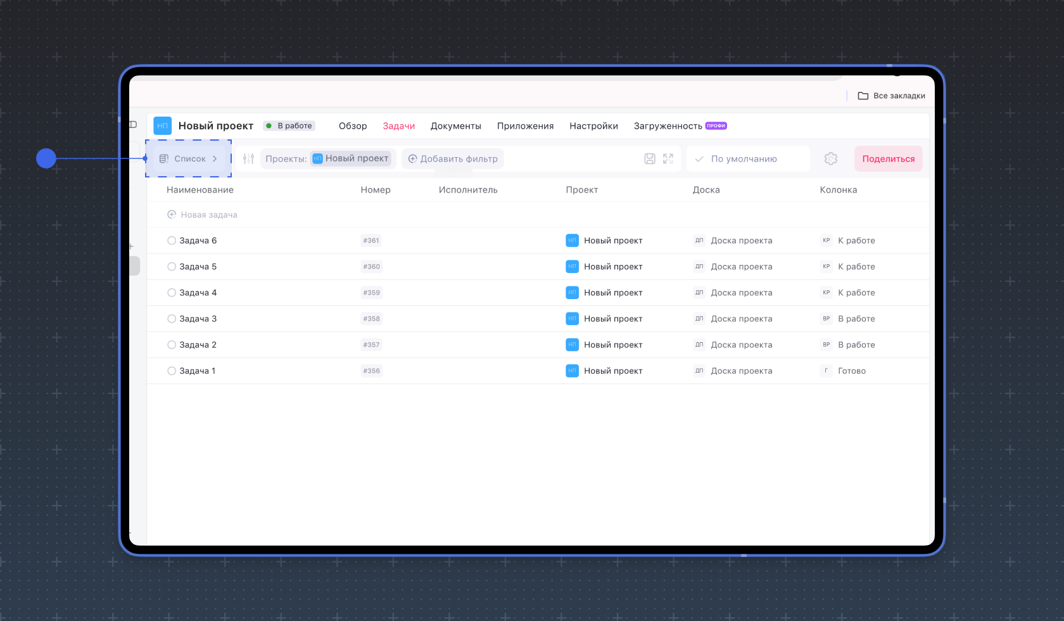Image resolution: width=1064 pixels, height=621 pixels.
Task: Click the sidebar collapse icon at left edge
Action: [x=133, y=125]
